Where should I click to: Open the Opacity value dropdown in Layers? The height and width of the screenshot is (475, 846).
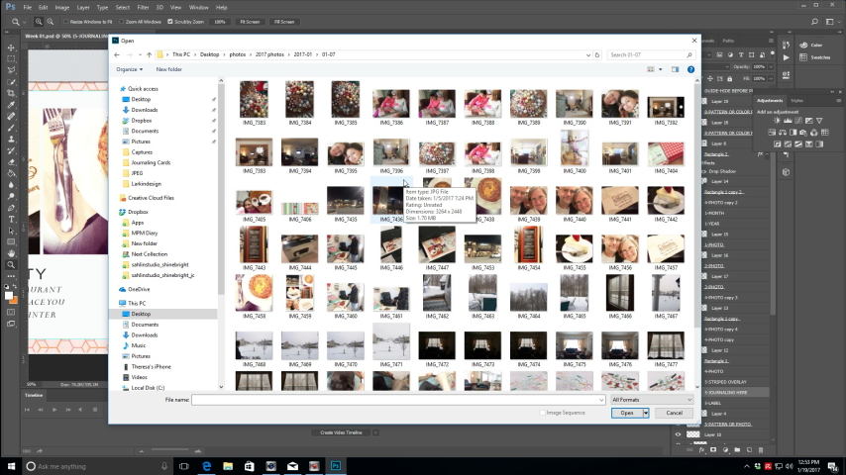click(x=771, y=67)
